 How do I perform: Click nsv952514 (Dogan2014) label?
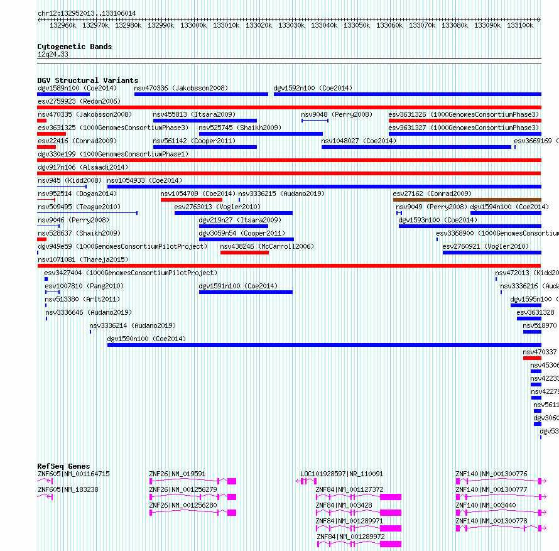tap(77, 194)
